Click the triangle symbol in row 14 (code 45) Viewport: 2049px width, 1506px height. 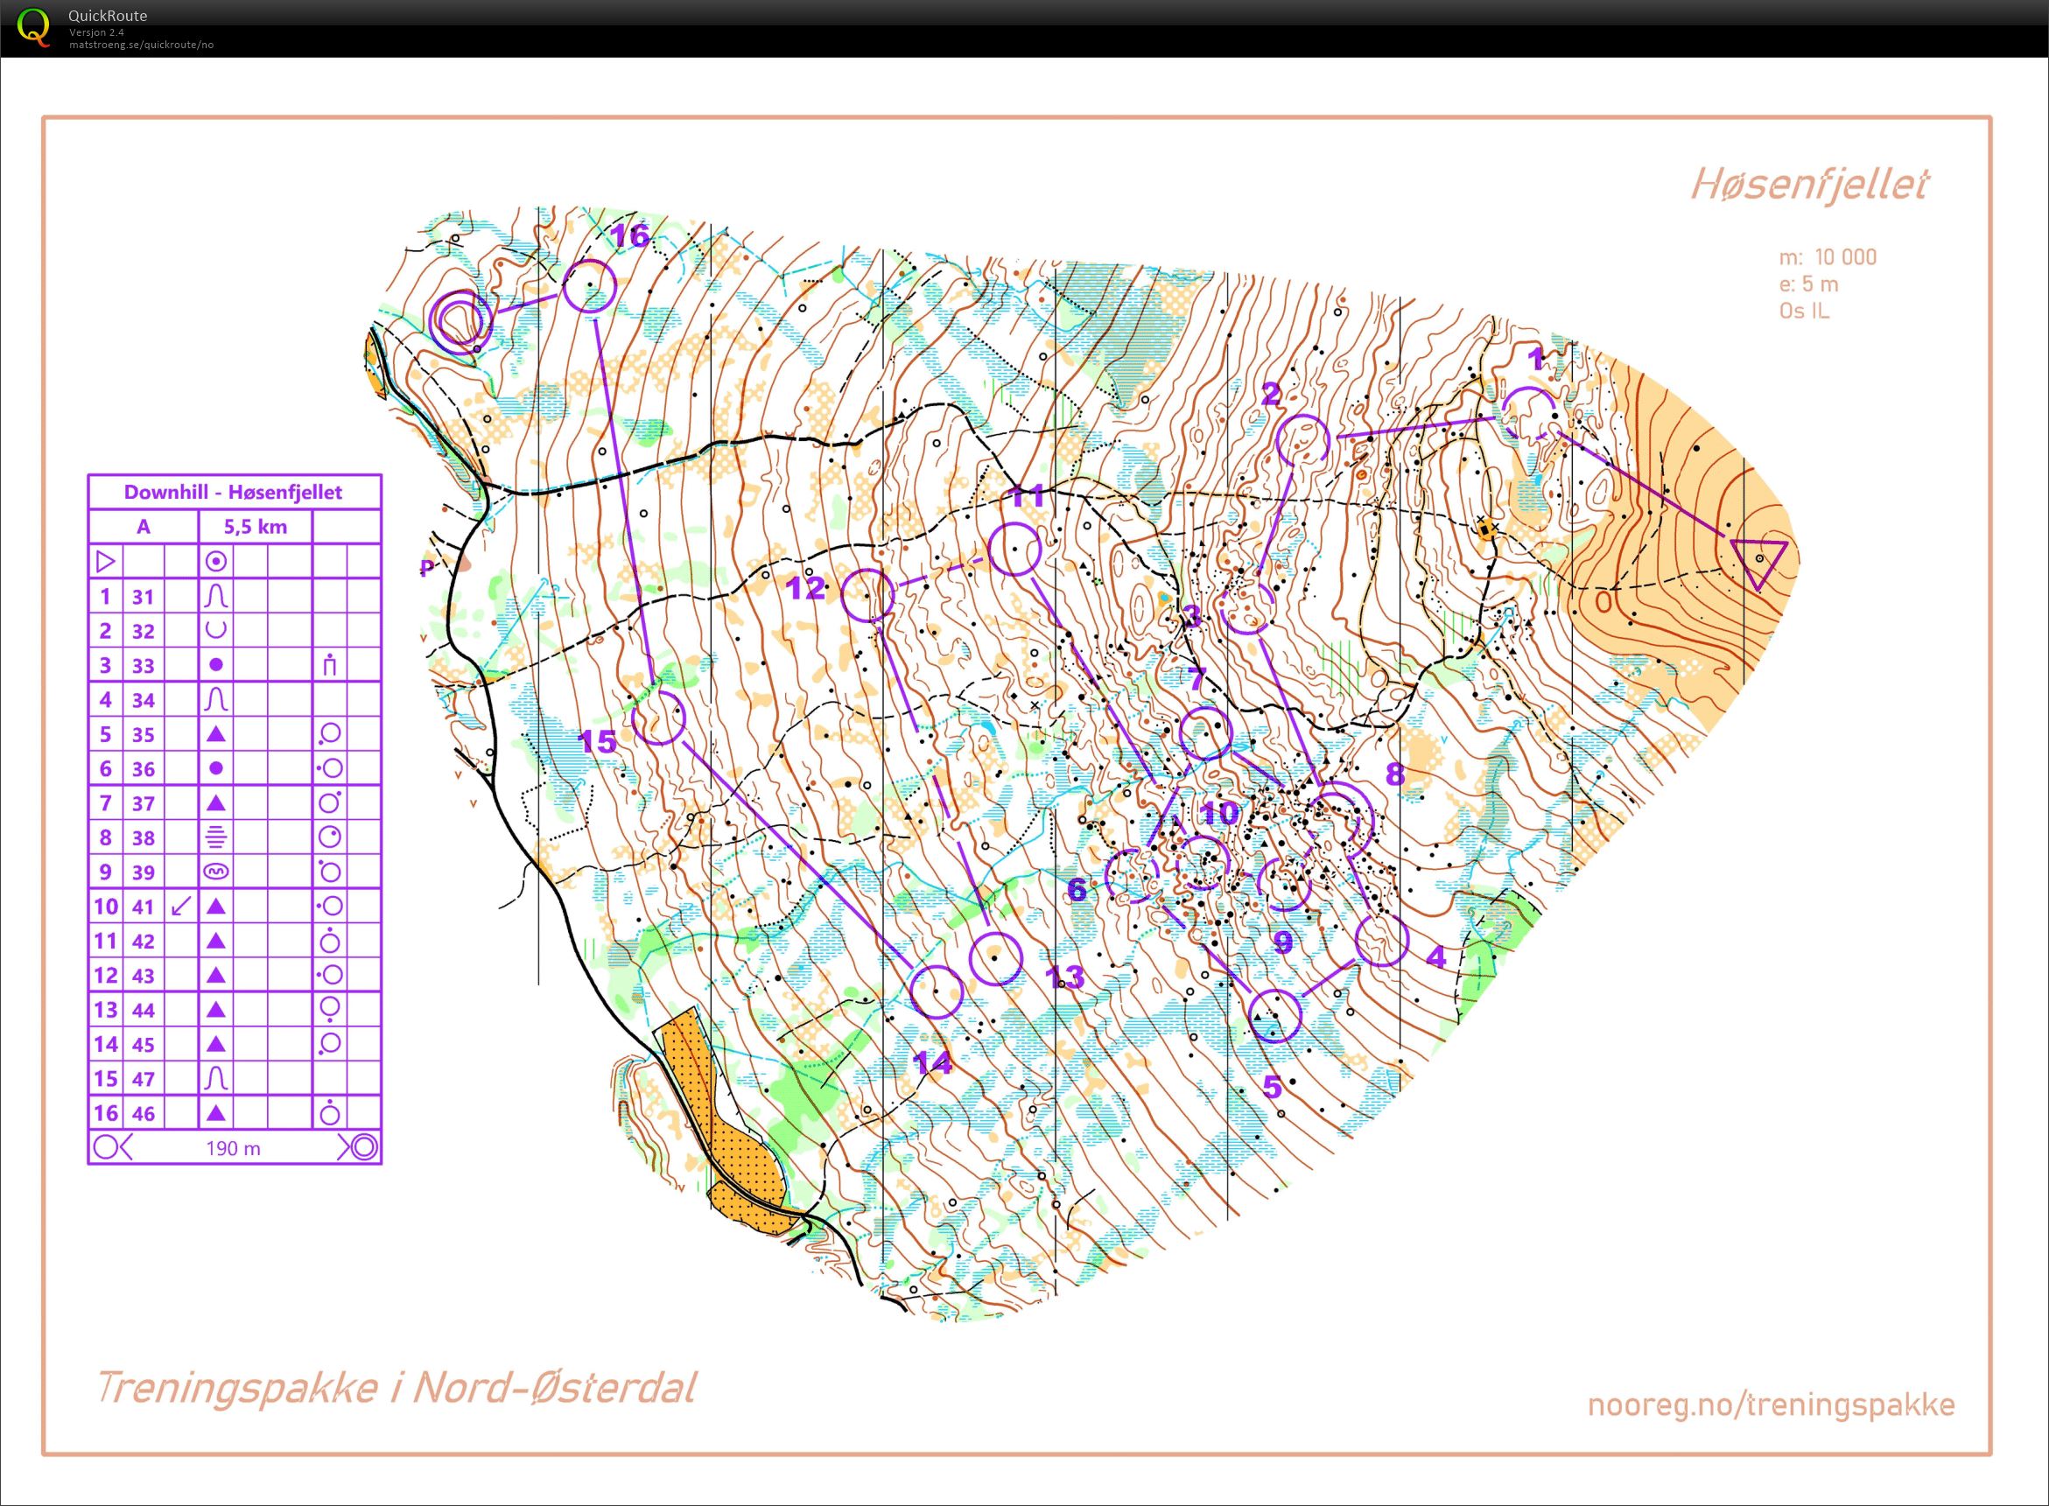tap(216, 1044)
